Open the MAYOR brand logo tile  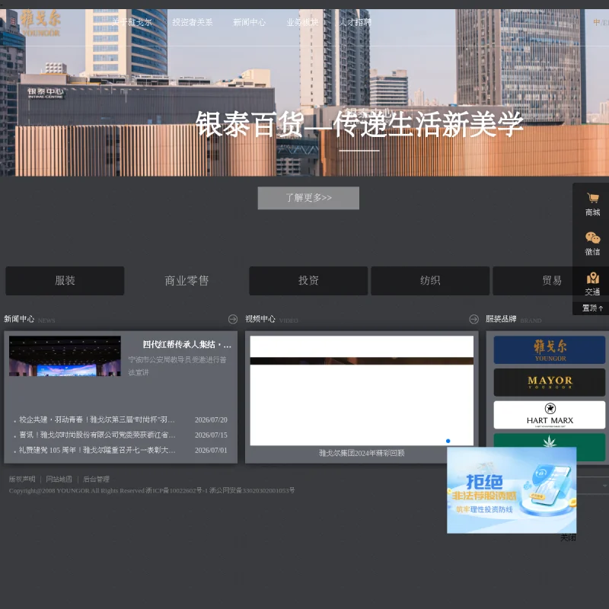(549, 382)
